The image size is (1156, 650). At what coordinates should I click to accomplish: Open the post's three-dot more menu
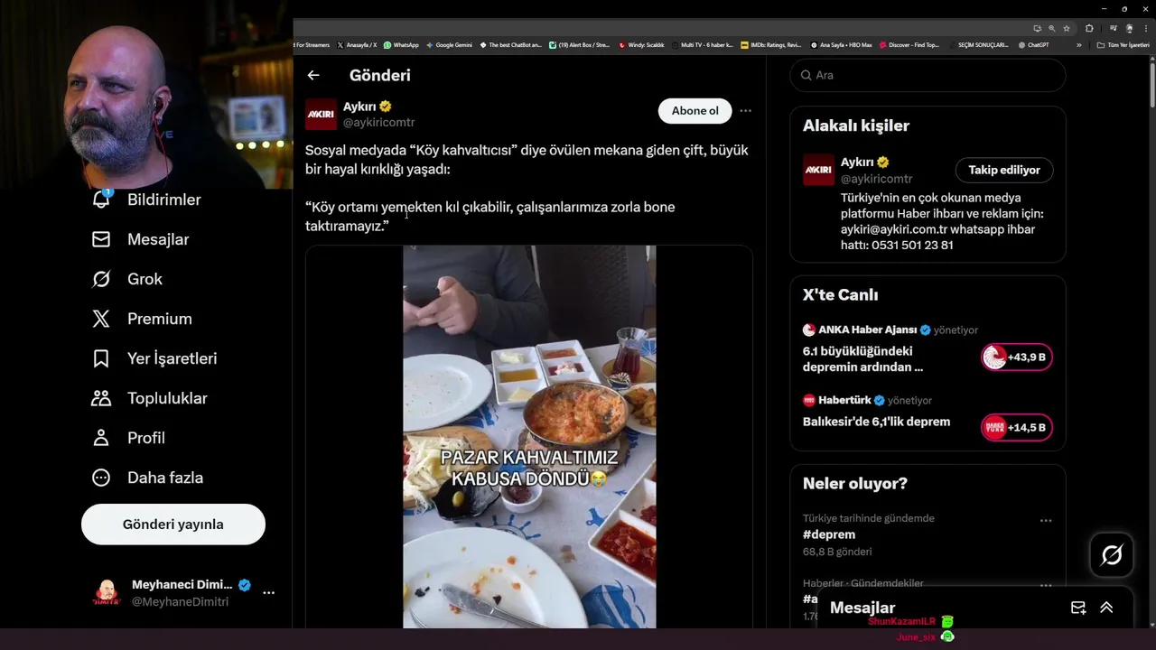[x=745, y=110]
